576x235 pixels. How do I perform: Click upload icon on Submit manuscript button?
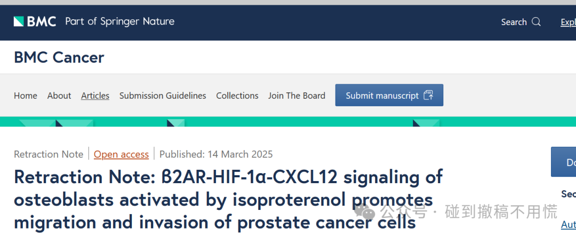point(428,95)
